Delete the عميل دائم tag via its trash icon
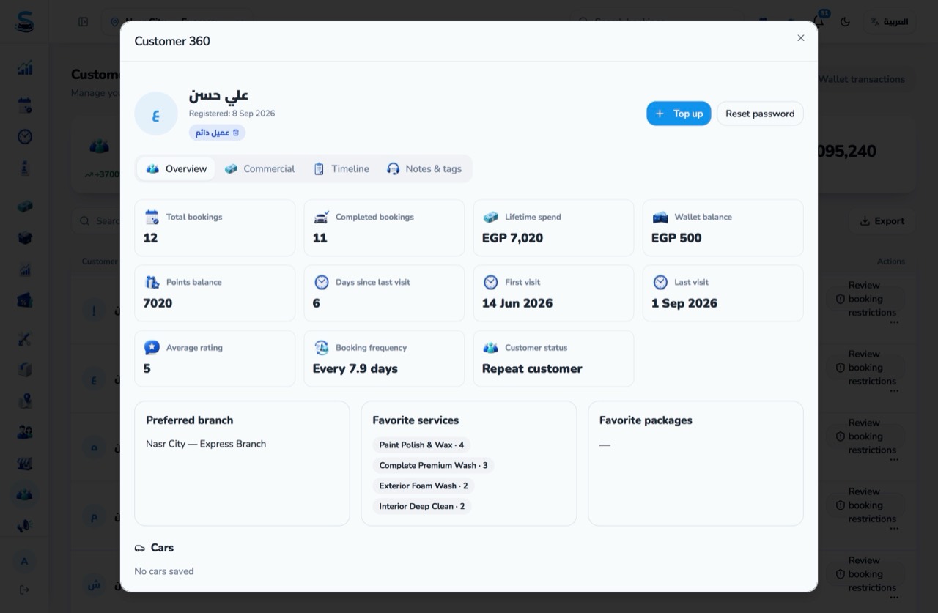Screen dimensions: 938x613 tap(236, 133)
